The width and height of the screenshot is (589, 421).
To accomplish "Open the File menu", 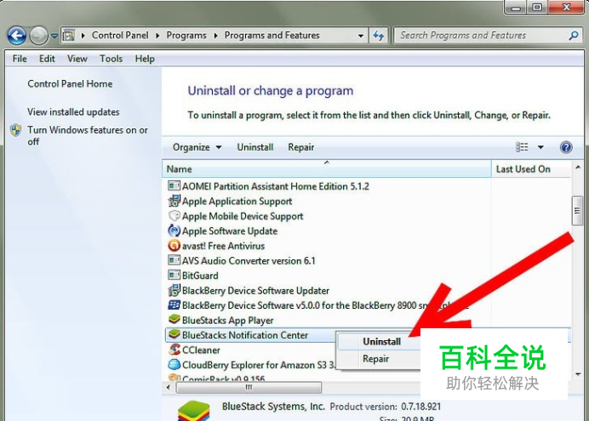I will 20,59.
